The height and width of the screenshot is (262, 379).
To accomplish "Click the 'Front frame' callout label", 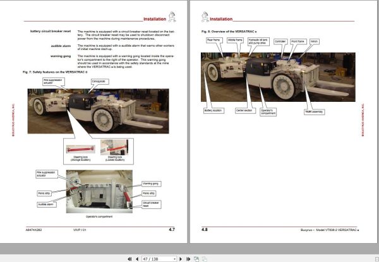I will click(298, 42).
